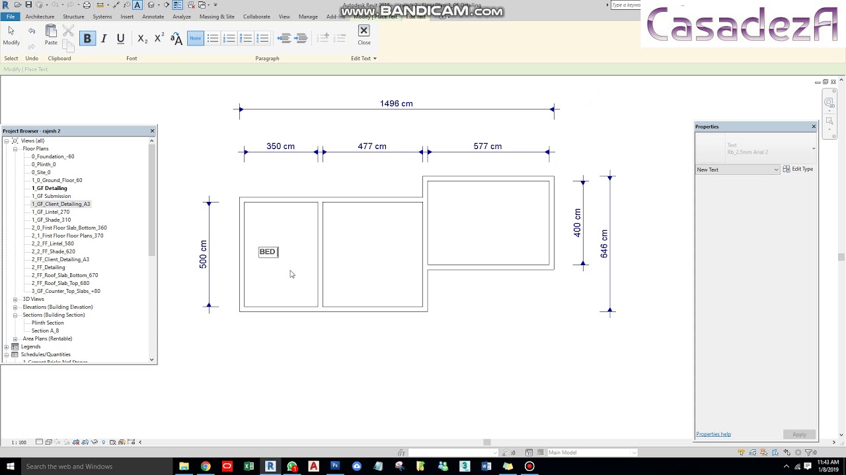The image size is (846, 475).
Task: Open Google Chrome from taskbar
Action: (x=206, y=466)
